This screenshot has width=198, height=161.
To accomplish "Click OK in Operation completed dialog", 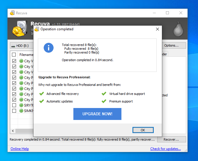I will 143,130.
